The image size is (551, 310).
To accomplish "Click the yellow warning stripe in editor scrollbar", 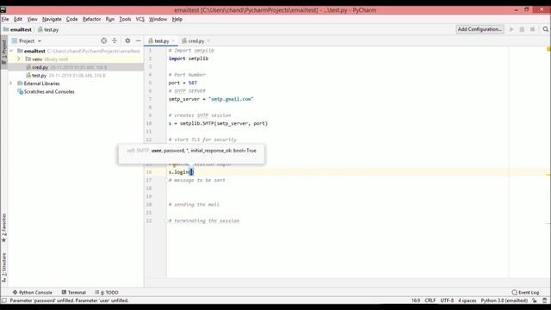I will (548, 174).
